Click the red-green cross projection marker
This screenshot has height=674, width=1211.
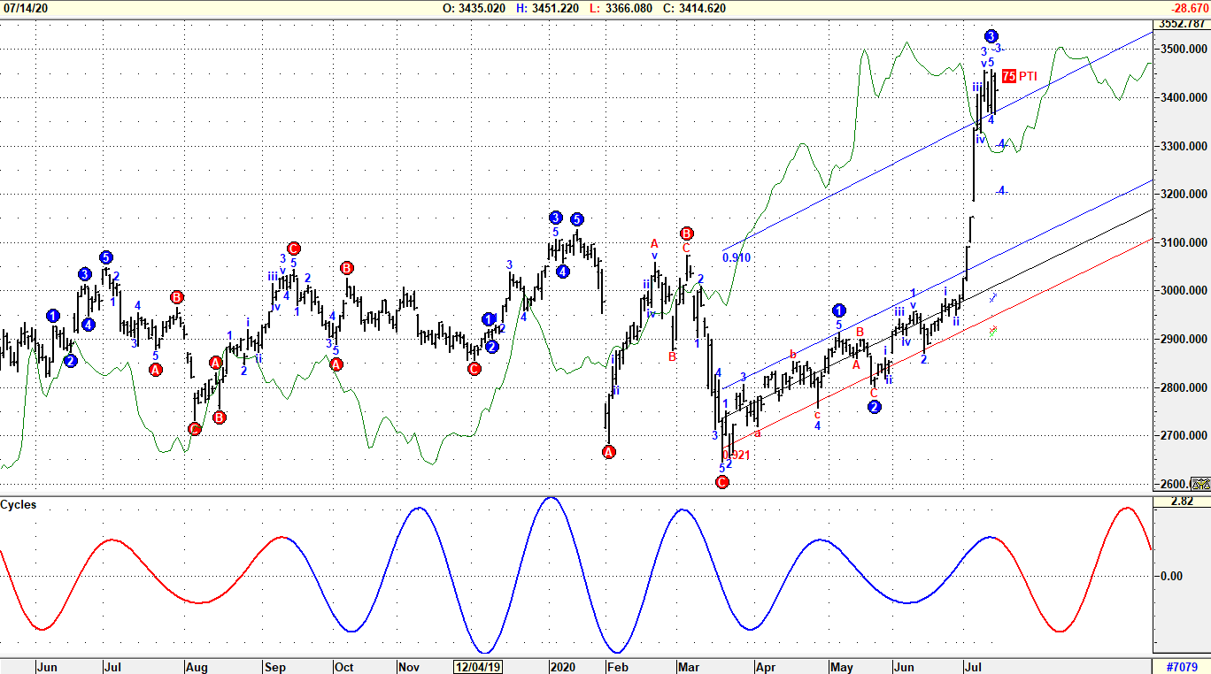993,331
